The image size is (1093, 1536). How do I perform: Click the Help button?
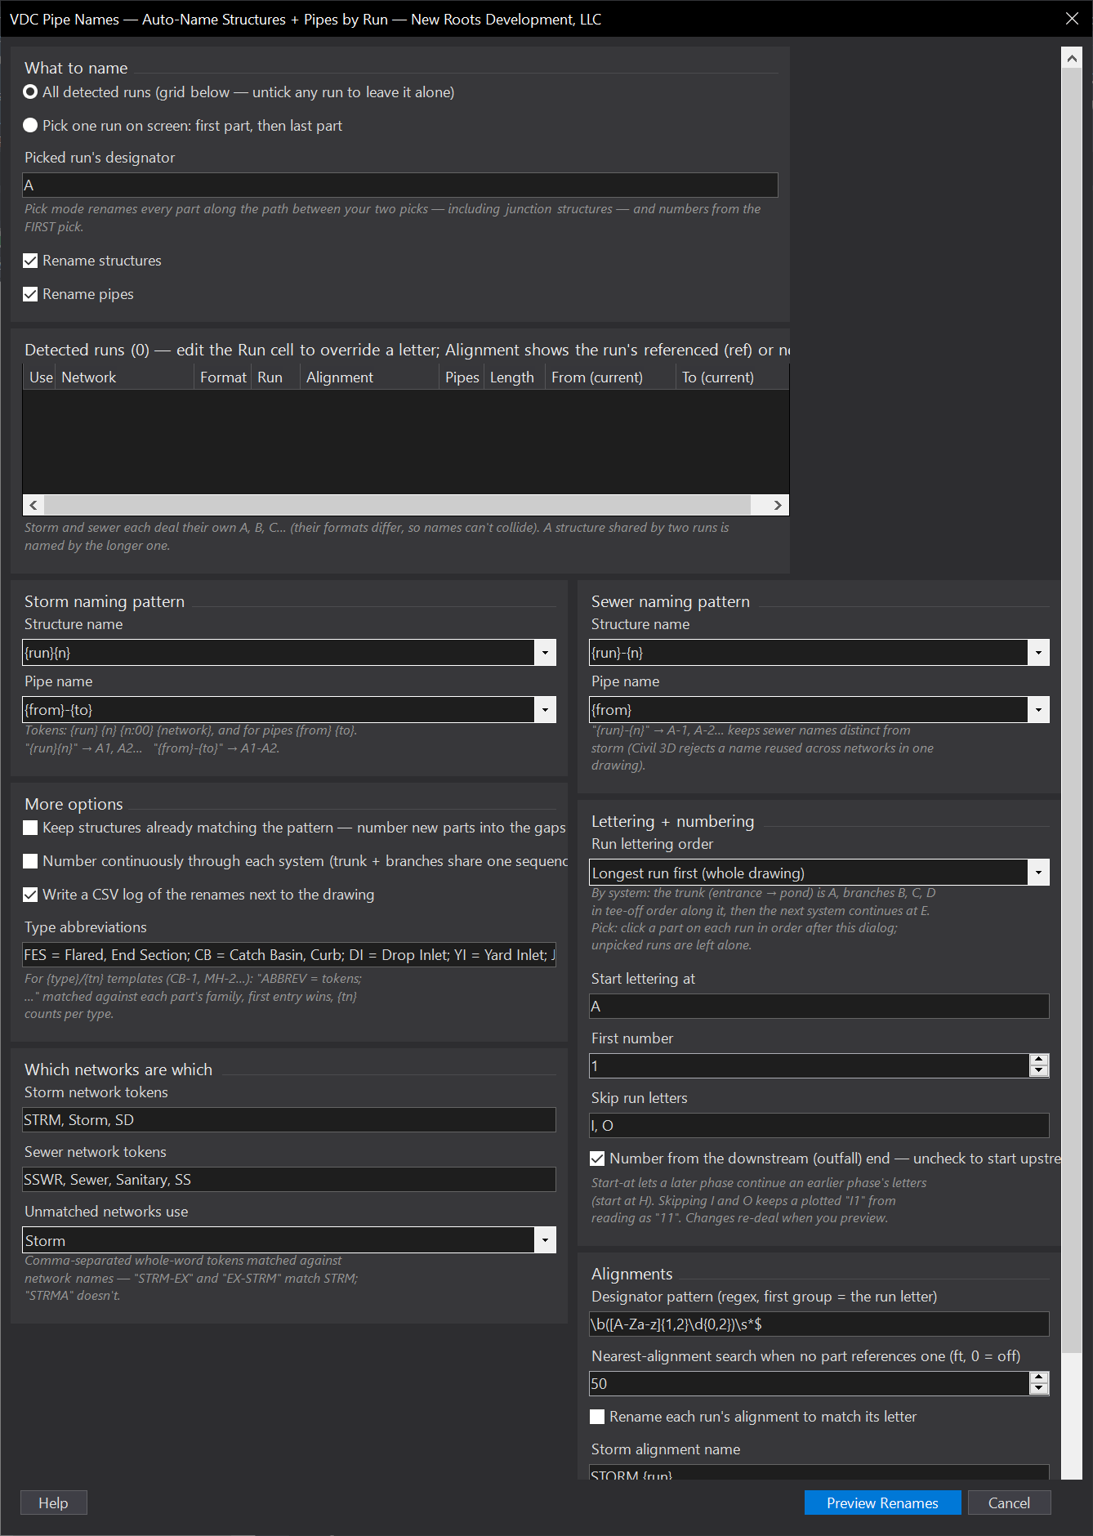coord(54,1503)
